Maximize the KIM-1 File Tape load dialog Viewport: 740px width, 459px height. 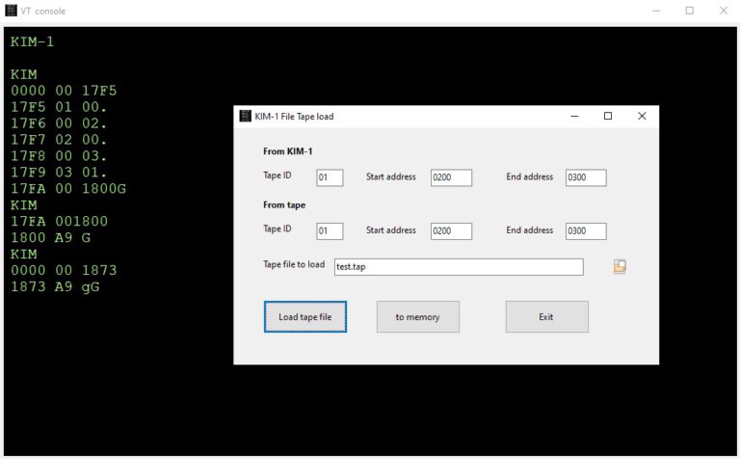[x=608, y=116]
